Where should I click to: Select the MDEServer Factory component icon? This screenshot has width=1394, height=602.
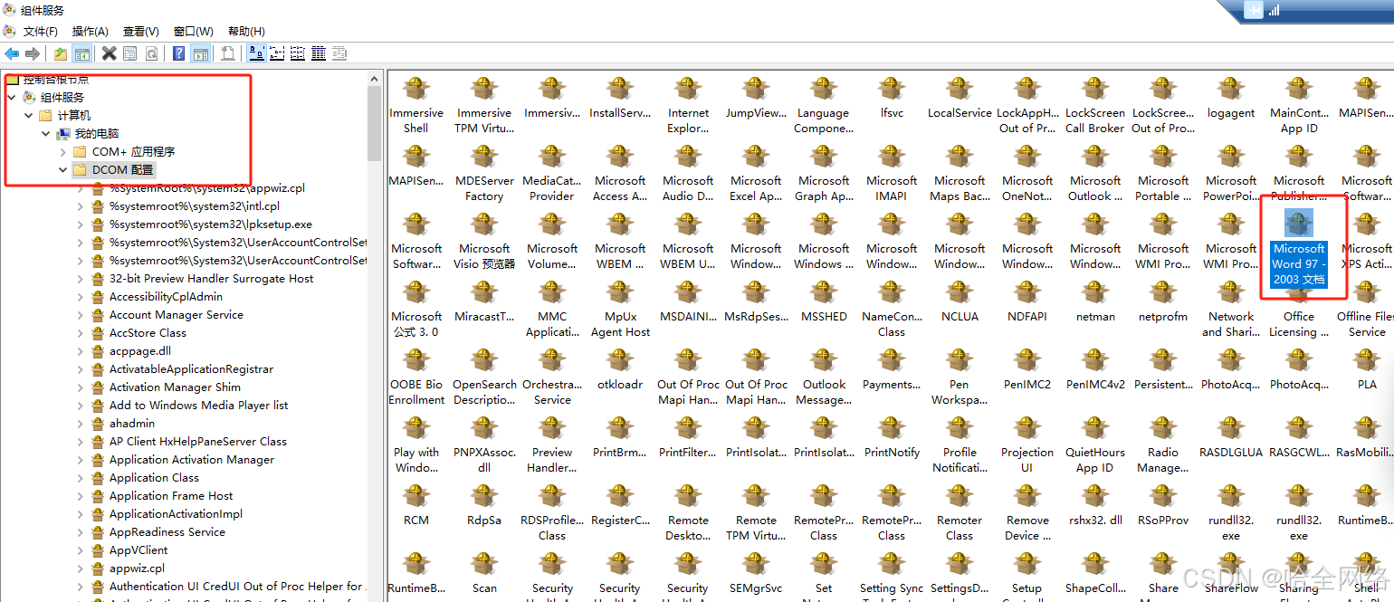pyautogui.click(x=484, y=173)
